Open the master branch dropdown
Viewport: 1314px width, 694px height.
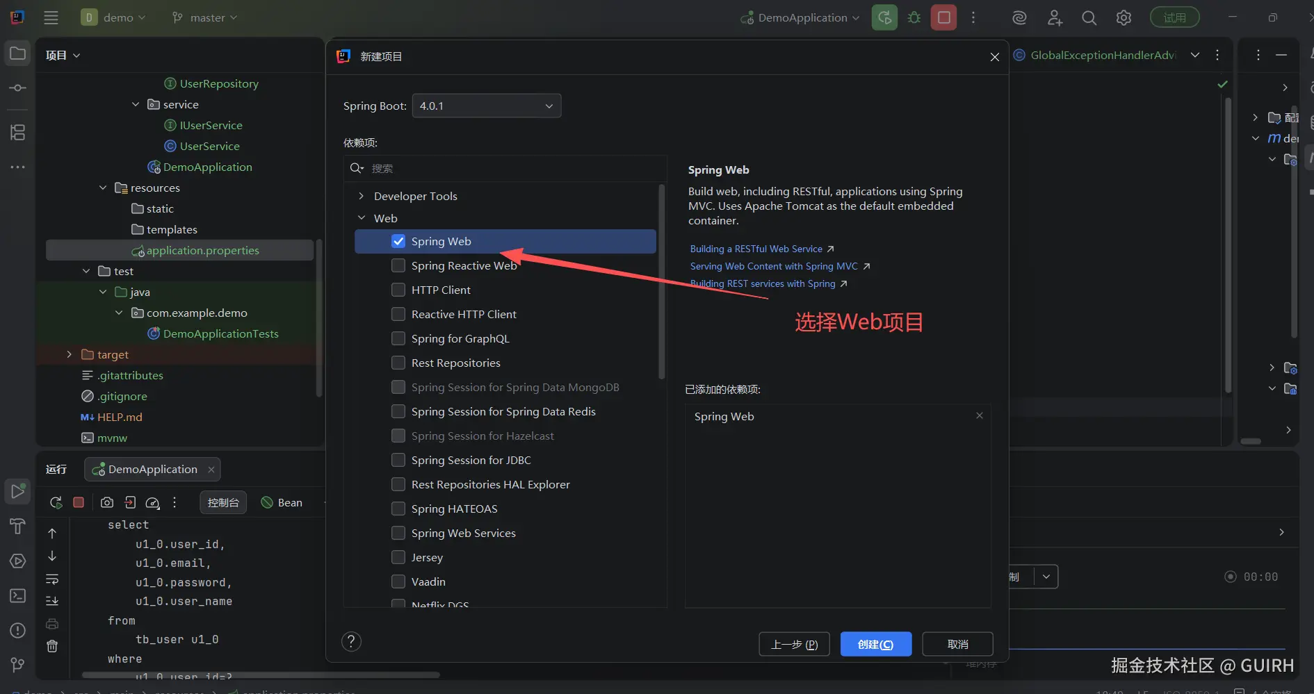click(205, 18)
